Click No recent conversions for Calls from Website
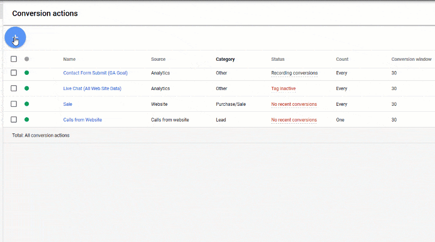 pos(294,120)
